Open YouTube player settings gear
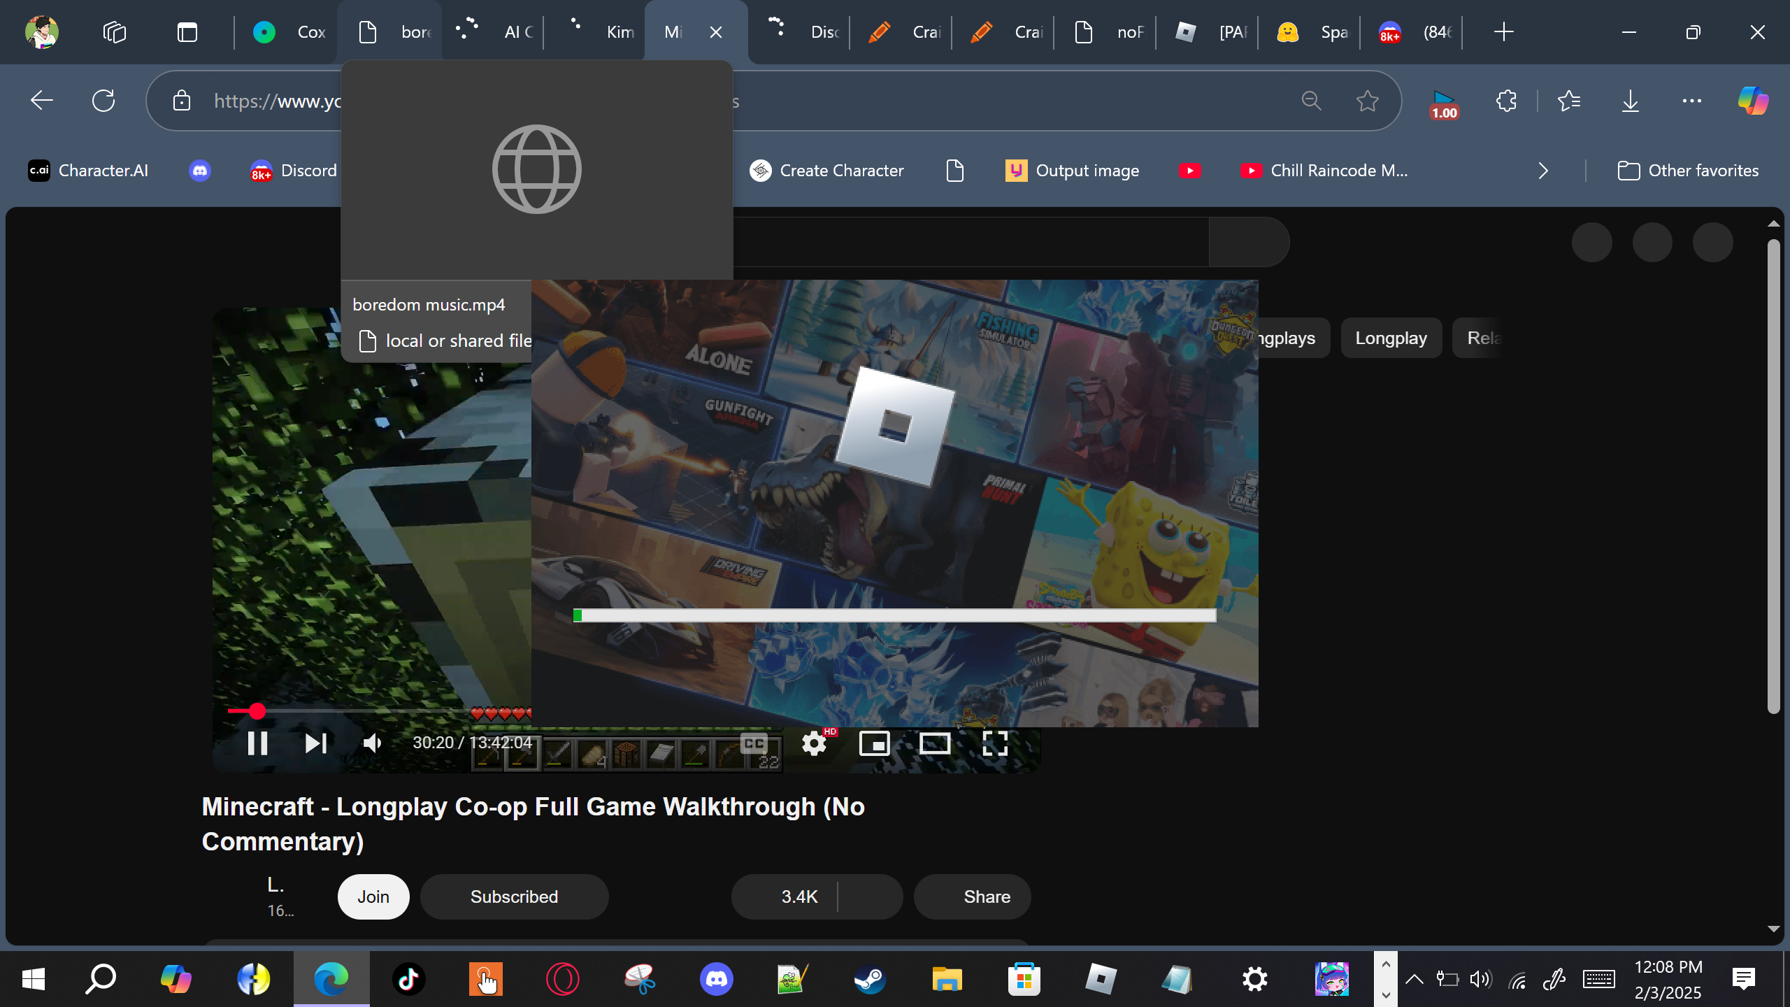The height and width of the screenshot is (1007, 1790). (x=814, y=743)
